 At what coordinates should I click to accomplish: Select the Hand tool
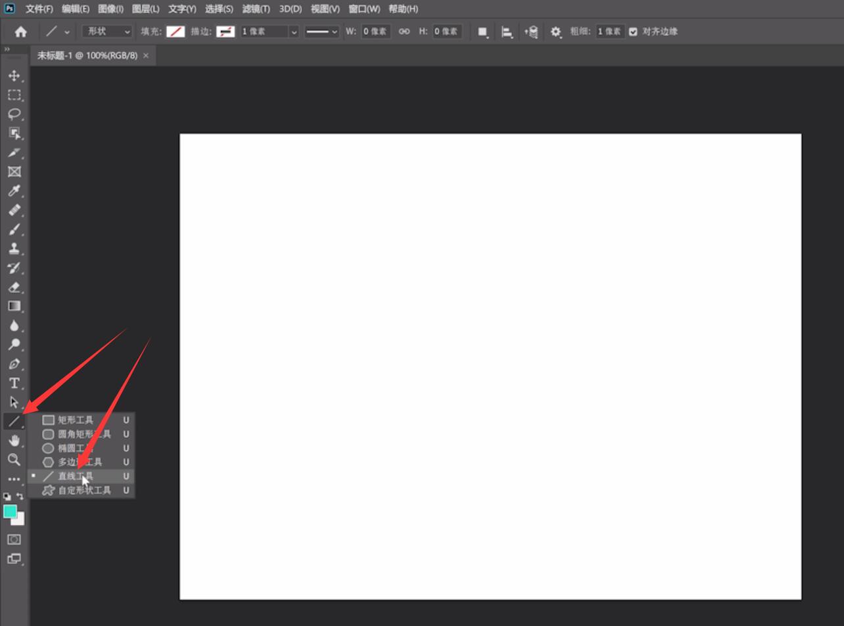click(x=14, y=441)
